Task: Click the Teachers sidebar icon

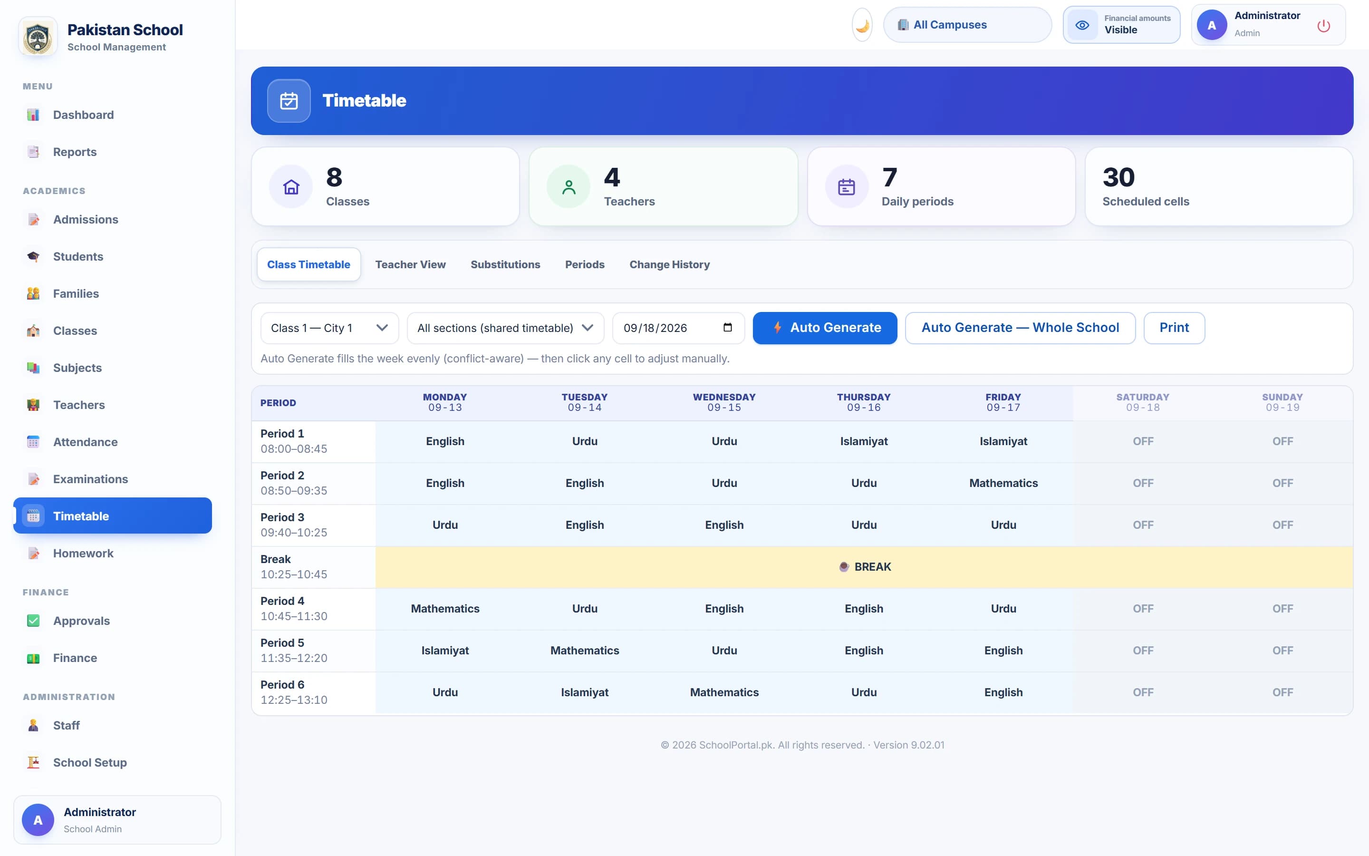Action: tap(33, 405)
